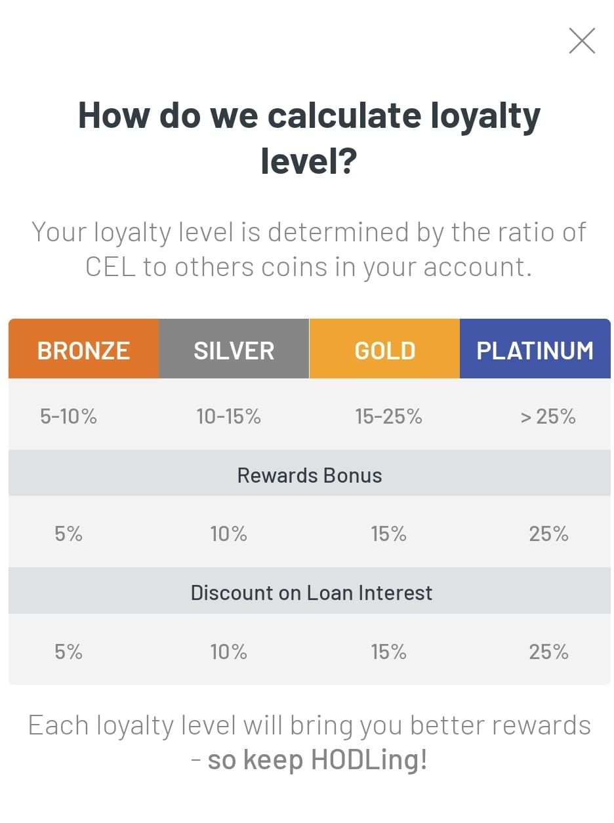The image size is (614, 823).
Task: Click the 5% Bronze loan discount value
Action: [x=68, y=651]
